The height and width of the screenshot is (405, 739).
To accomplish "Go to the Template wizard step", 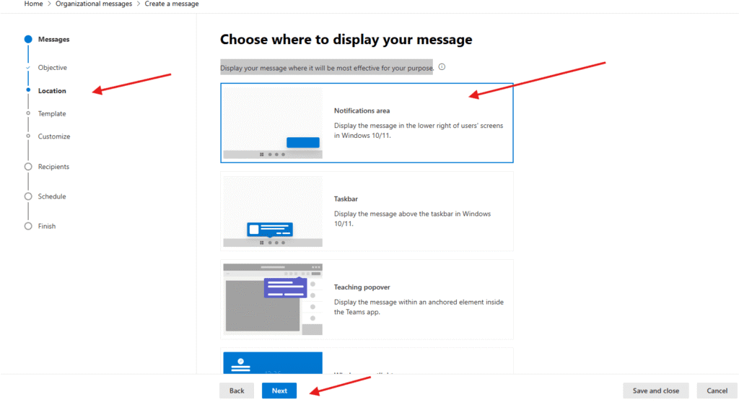I will [52, 114].
